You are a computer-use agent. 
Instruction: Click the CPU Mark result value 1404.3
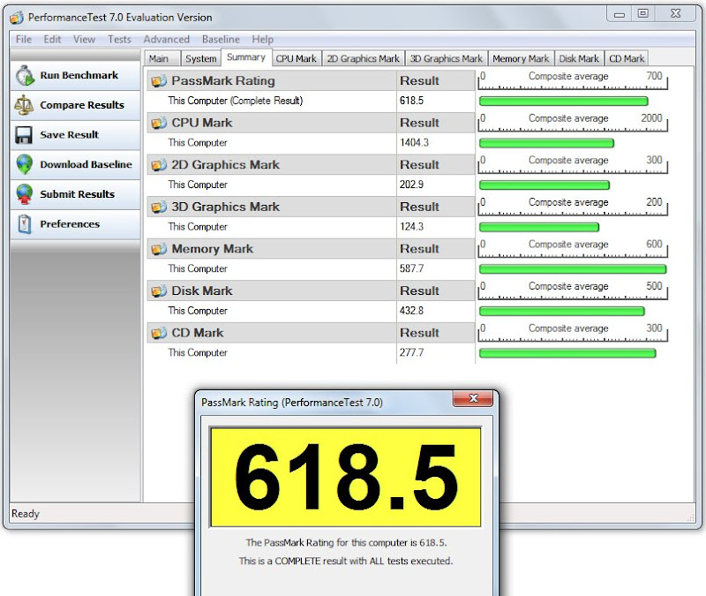point(414,143)
